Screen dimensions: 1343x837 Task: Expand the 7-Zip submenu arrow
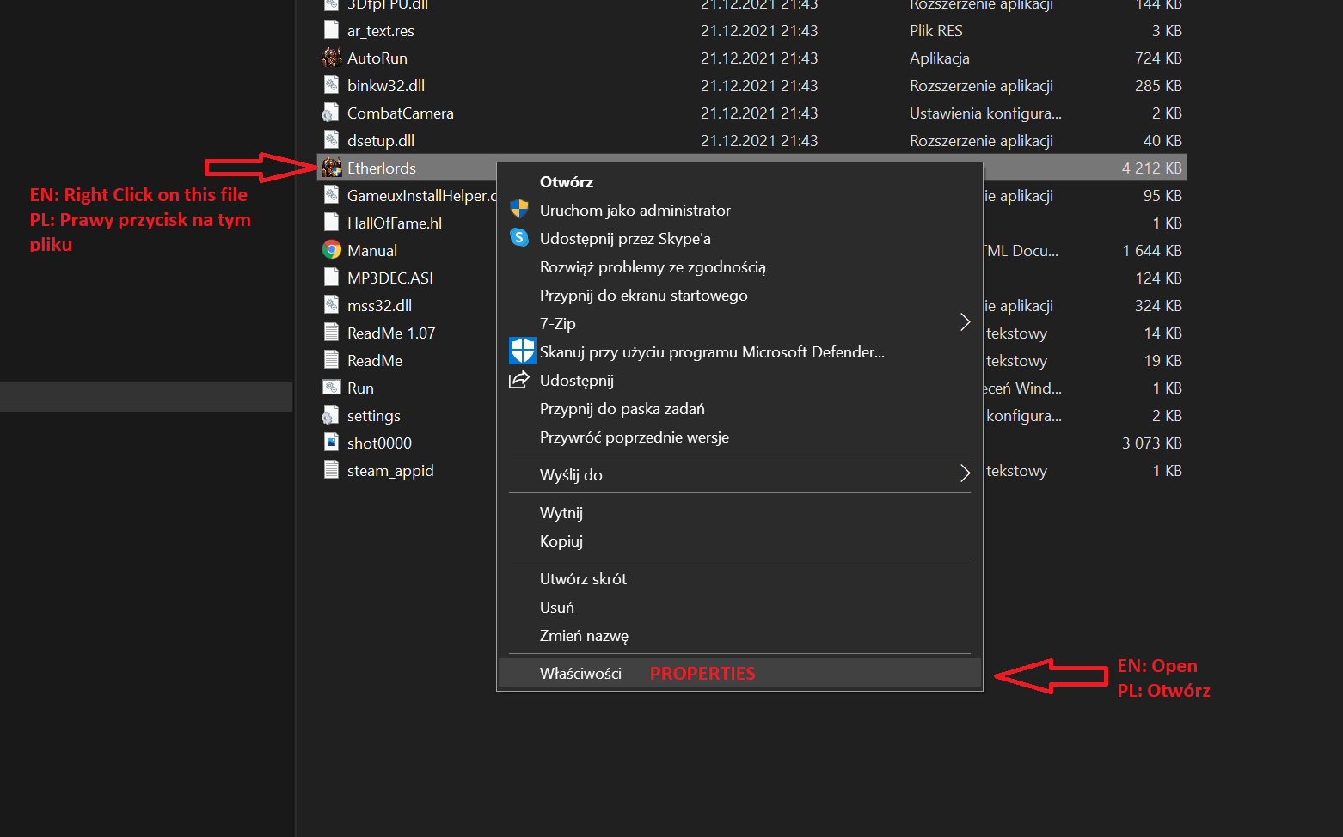(965, 322)
